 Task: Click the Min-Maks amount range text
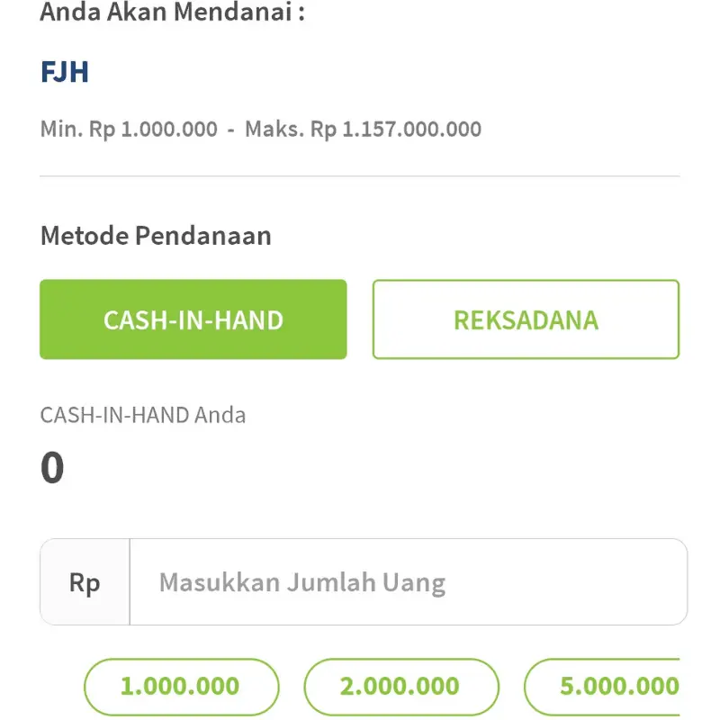click(x=261, y=129)
